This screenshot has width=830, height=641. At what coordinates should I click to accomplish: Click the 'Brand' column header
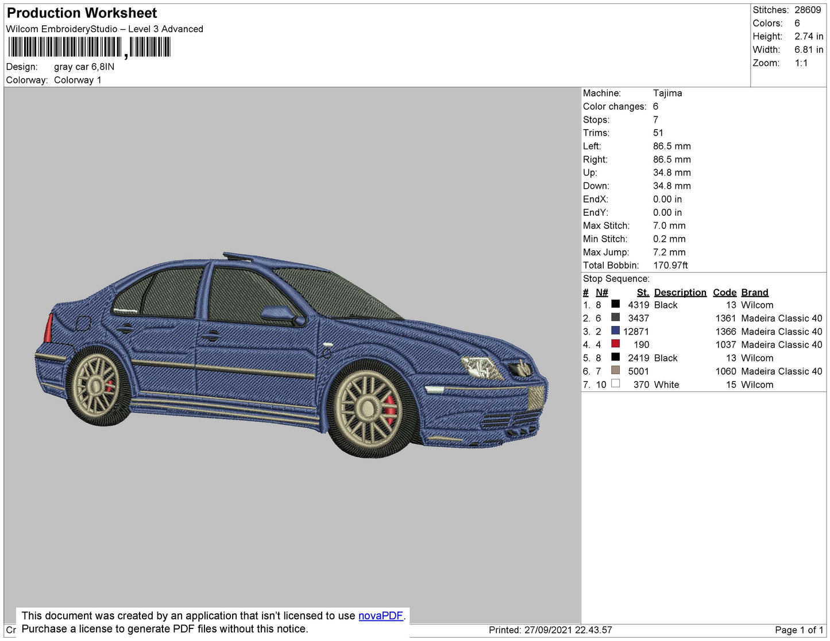coord(755,292)
